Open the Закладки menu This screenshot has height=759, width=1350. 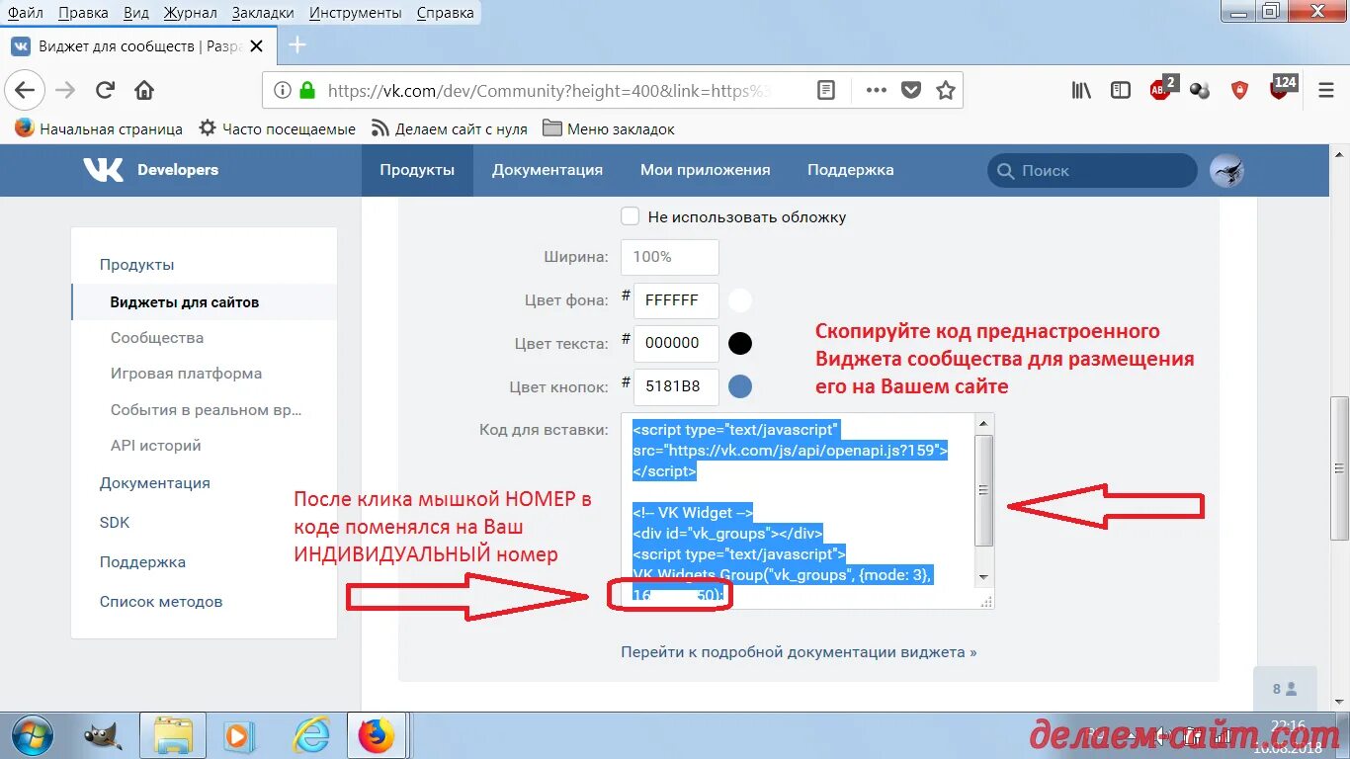click(263, 13)
